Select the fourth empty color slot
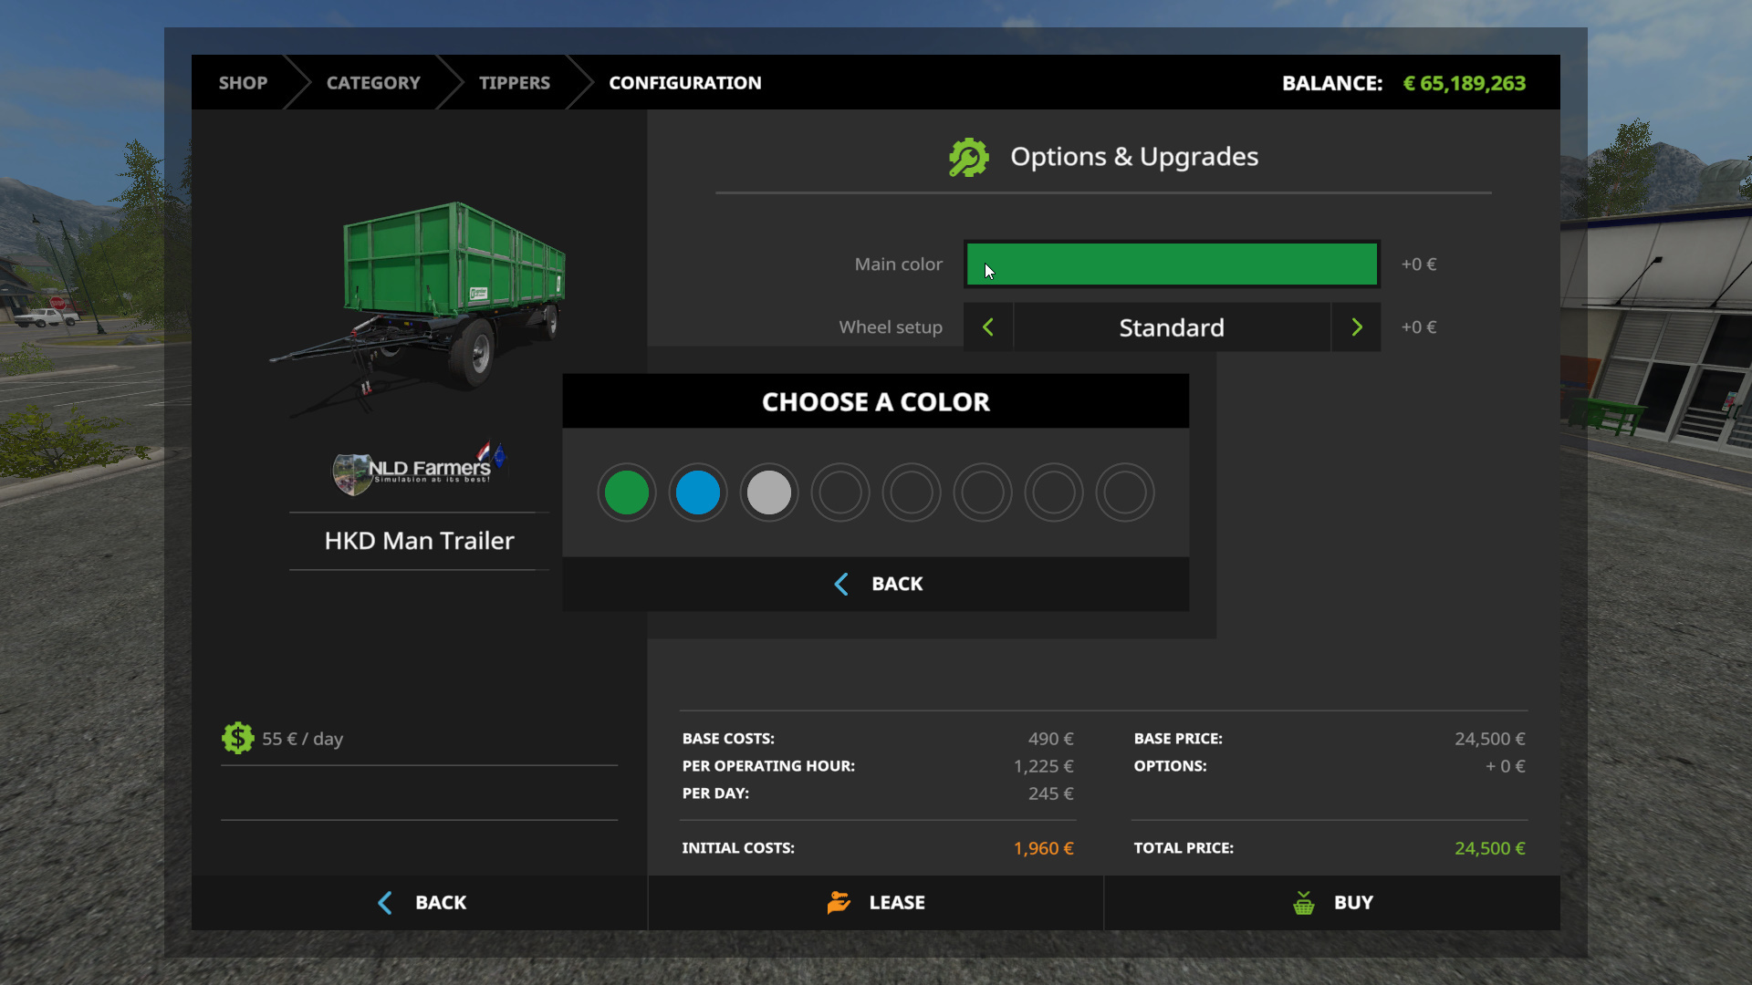Screen dimensions: 1752x985 coord(839,493)
